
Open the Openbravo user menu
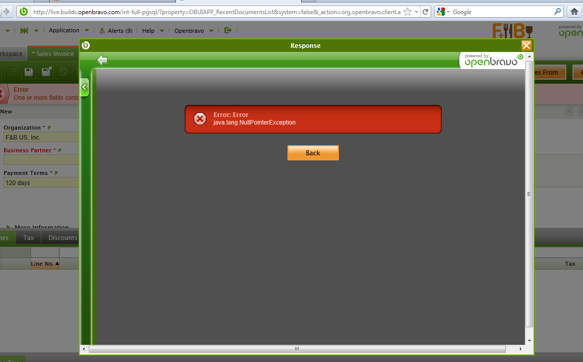coord(189,31)
